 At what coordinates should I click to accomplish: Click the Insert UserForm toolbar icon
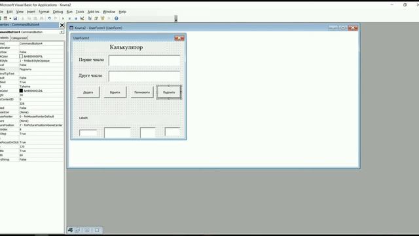(x=5, y=18)
